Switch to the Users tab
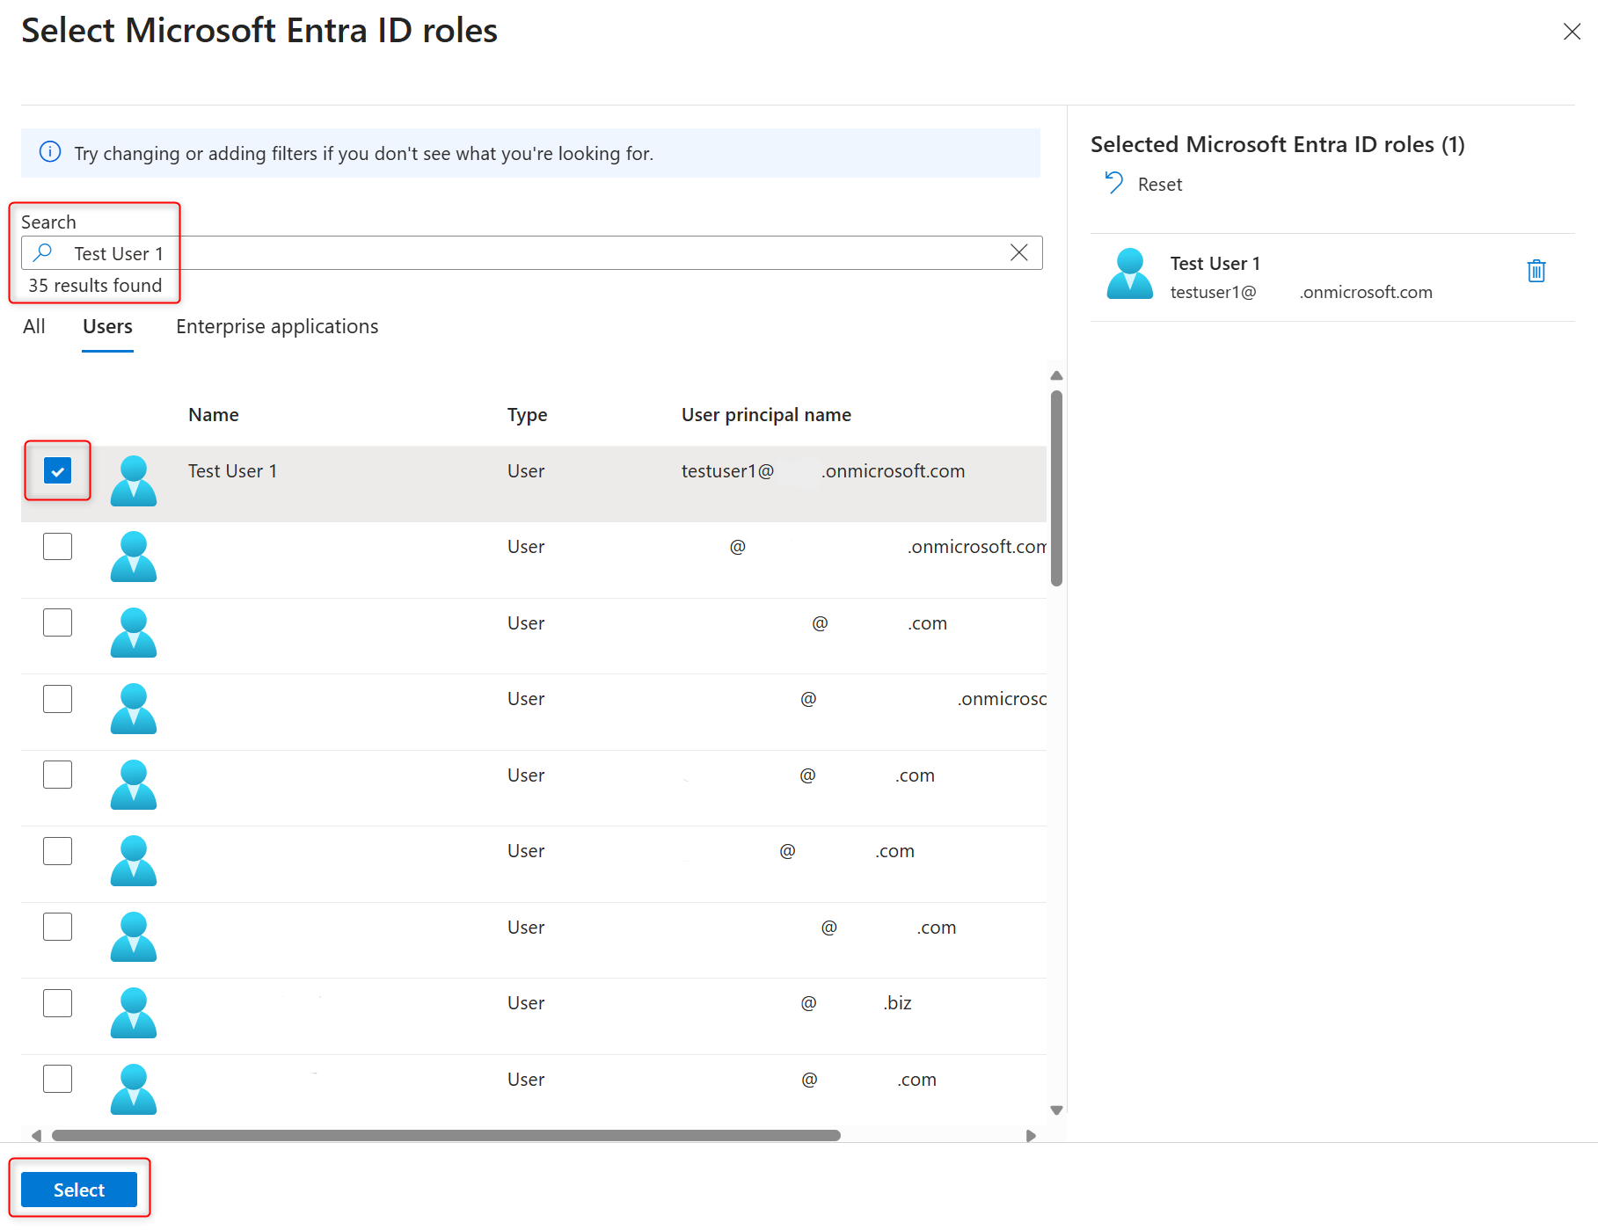 coord(106,326)
